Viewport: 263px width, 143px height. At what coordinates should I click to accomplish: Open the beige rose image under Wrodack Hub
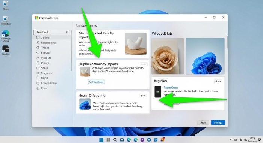coord(168,56)
